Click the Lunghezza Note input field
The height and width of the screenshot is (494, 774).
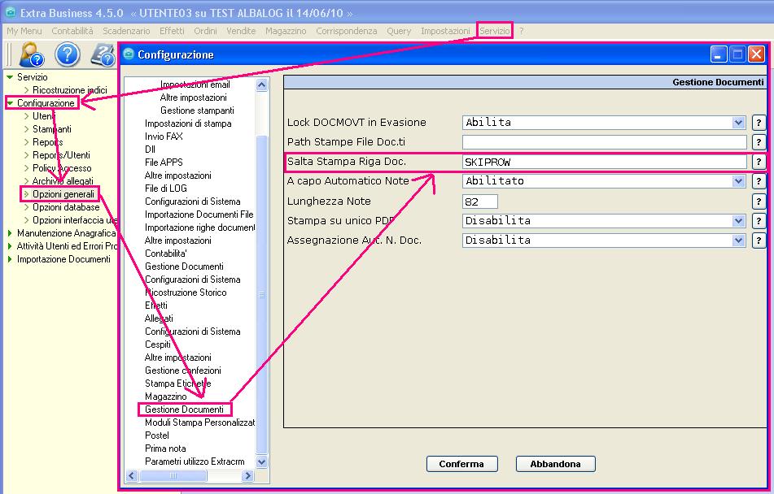tap(479, 201)
